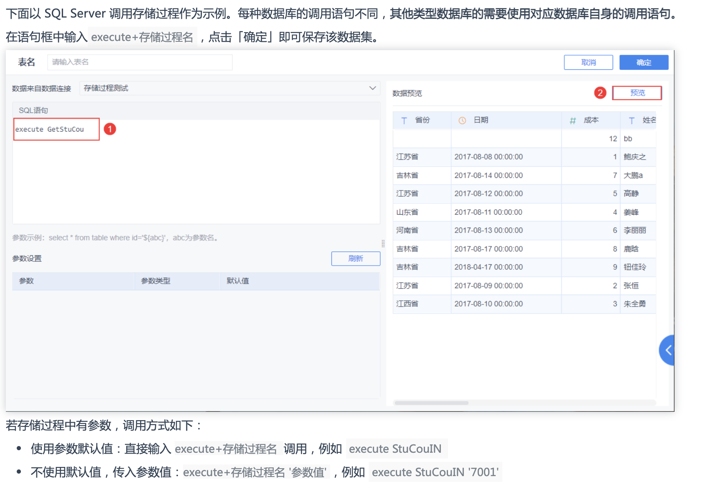Click cell 2018-04-17 00:00:00

506,267
